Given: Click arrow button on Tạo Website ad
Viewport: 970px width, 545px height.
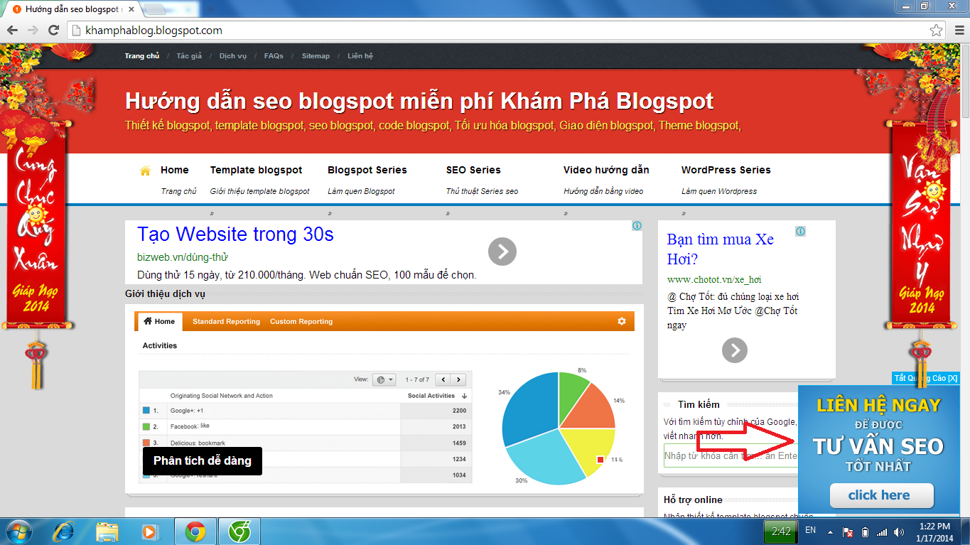Looking at the screenshot, I should tap(502, 252).
